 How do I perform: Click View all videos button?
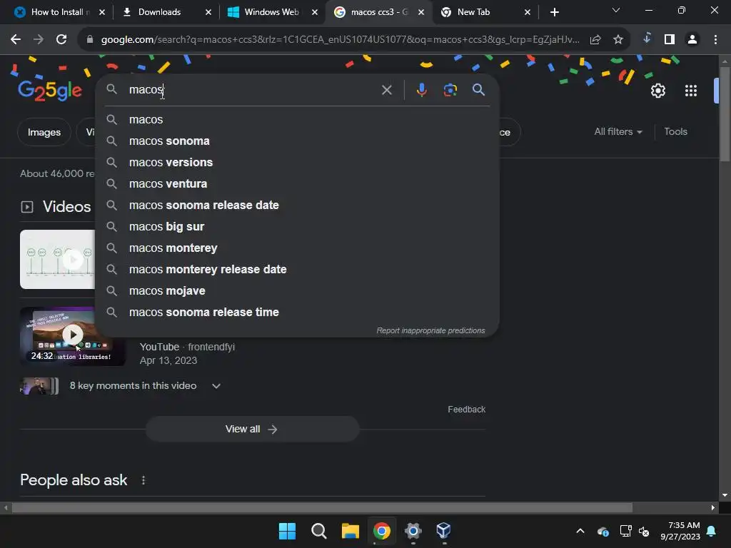(x=252, y=429)
